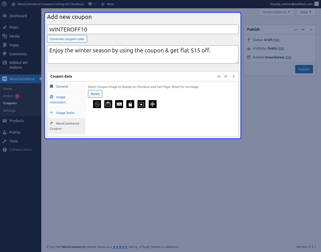Open WooCommerce Settings submenu

click(9, 111)
